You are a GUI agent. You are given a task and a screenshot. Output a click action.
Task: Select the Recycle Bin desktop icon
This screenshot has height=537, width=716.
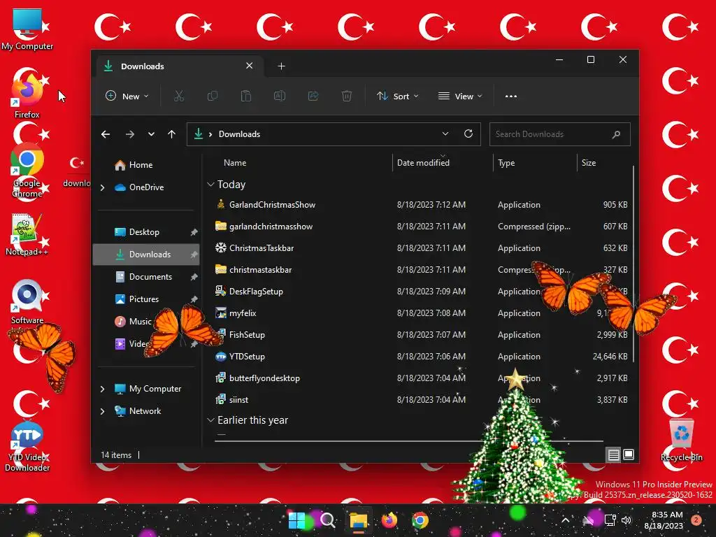pyautogui.click(x=681, y=440)
